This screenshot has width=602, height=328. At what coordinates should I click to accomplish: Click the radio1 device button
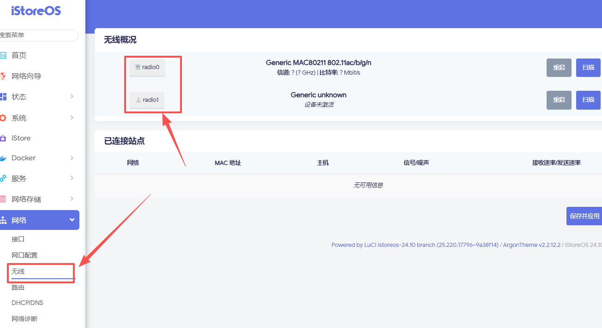(147, 100)
